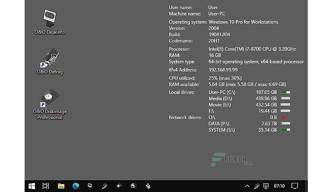Click "Windows 10 Pro for Workstations" text
The width and height of the screenshot is (332, 192).
click(x=243, y=22)
